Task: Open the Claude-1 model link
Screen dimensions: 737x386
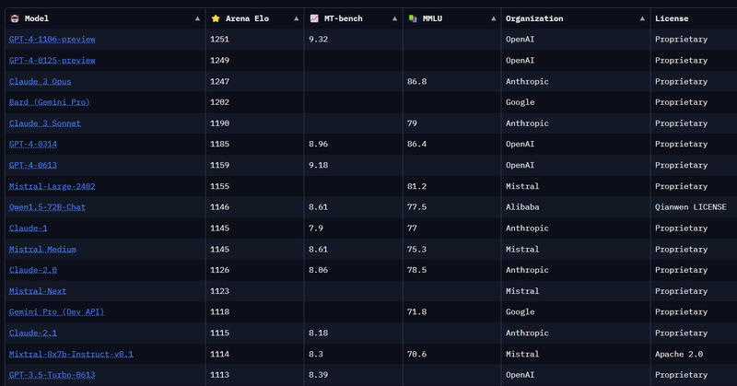Action: tap(29, 228)
